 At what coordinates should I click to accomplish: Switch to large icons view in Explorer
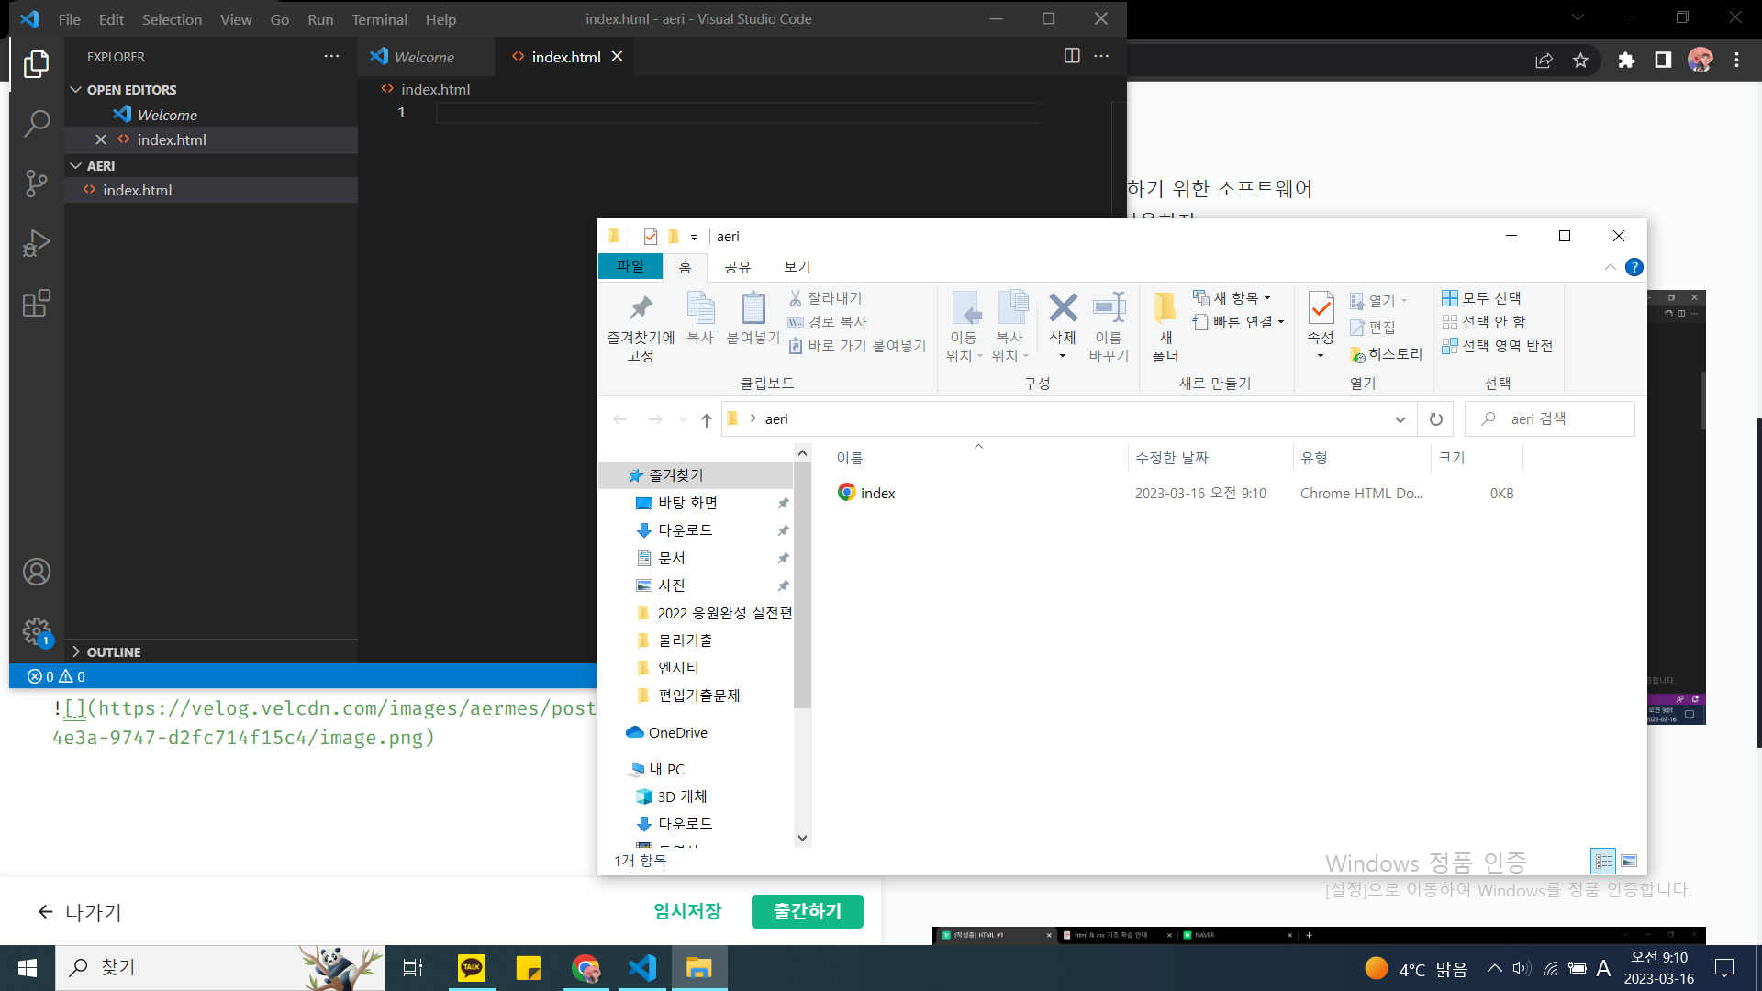tap(1629, 861)
